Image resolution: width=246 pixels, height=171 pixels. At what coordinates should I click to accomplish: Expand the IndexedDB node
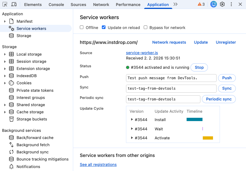(x=5, y=76)
